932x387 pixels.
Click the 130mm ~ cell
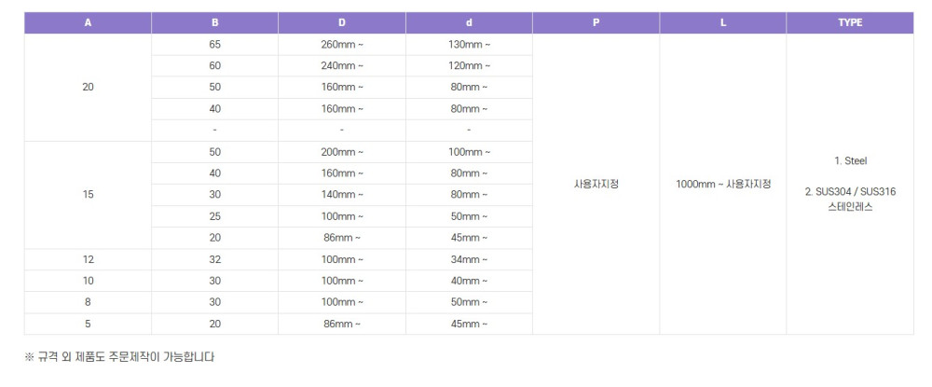click(469, 44)
